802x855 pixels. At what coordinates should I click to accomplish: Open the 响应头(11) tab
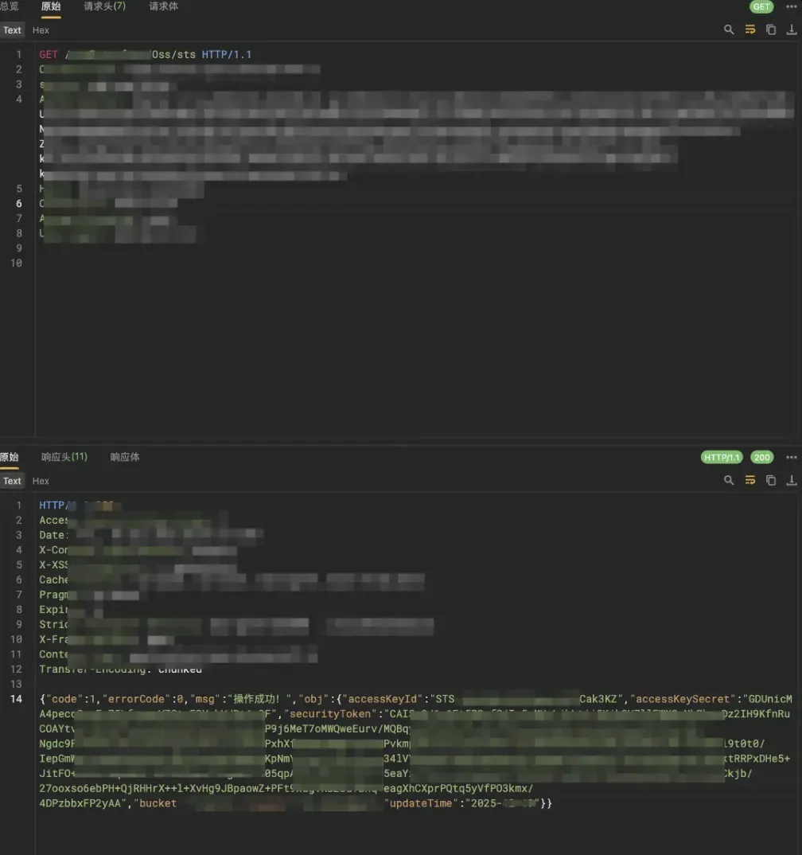coord(64,457)
